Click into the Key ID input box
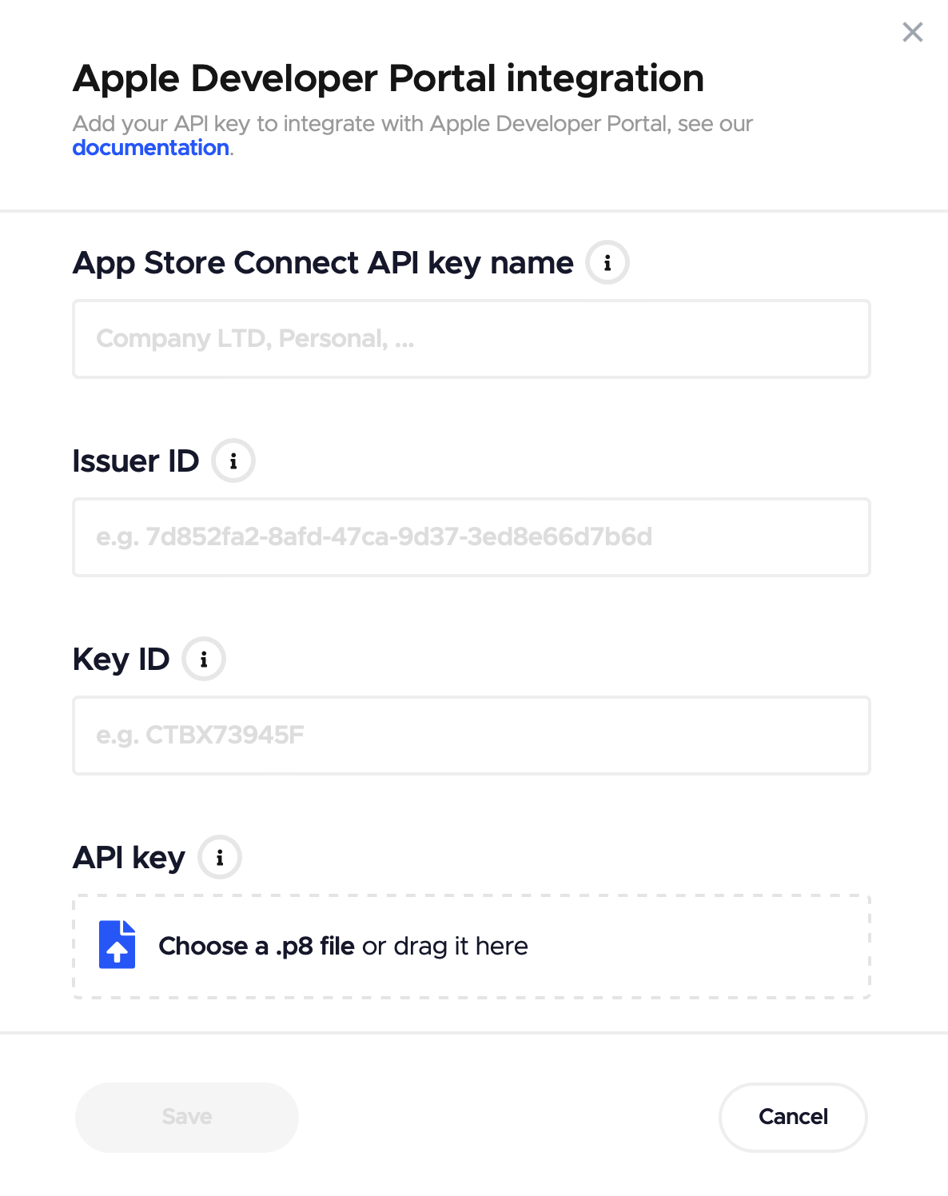Viewport: 948px width, 1196px height. (x=472, y=736)
